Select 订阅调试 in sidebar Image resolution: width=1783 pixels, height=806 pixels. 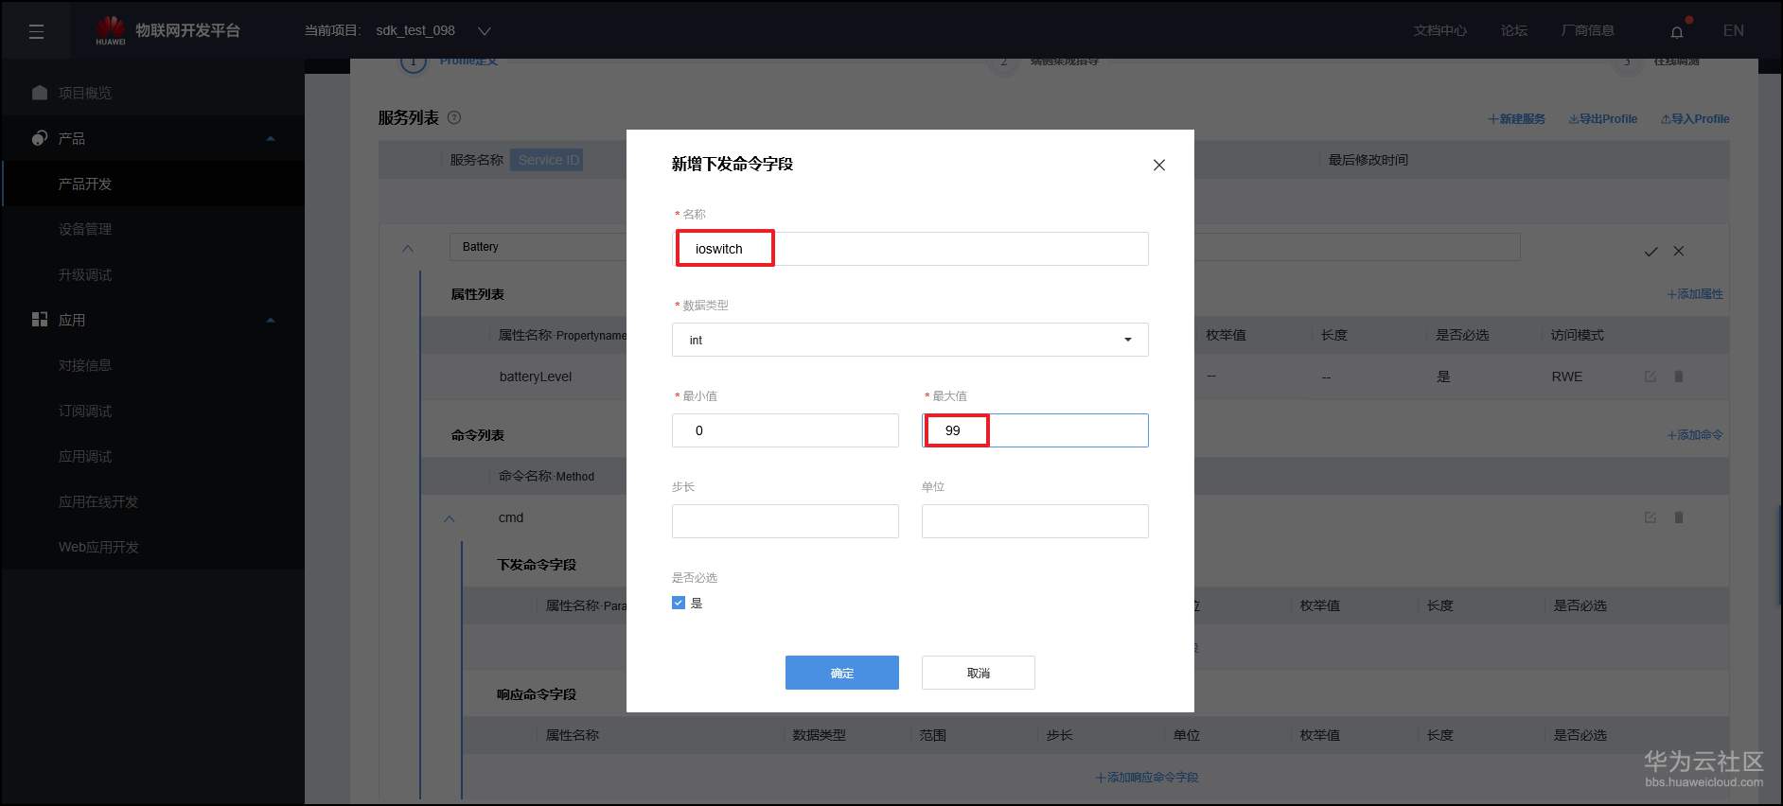(x=85, y=411)
